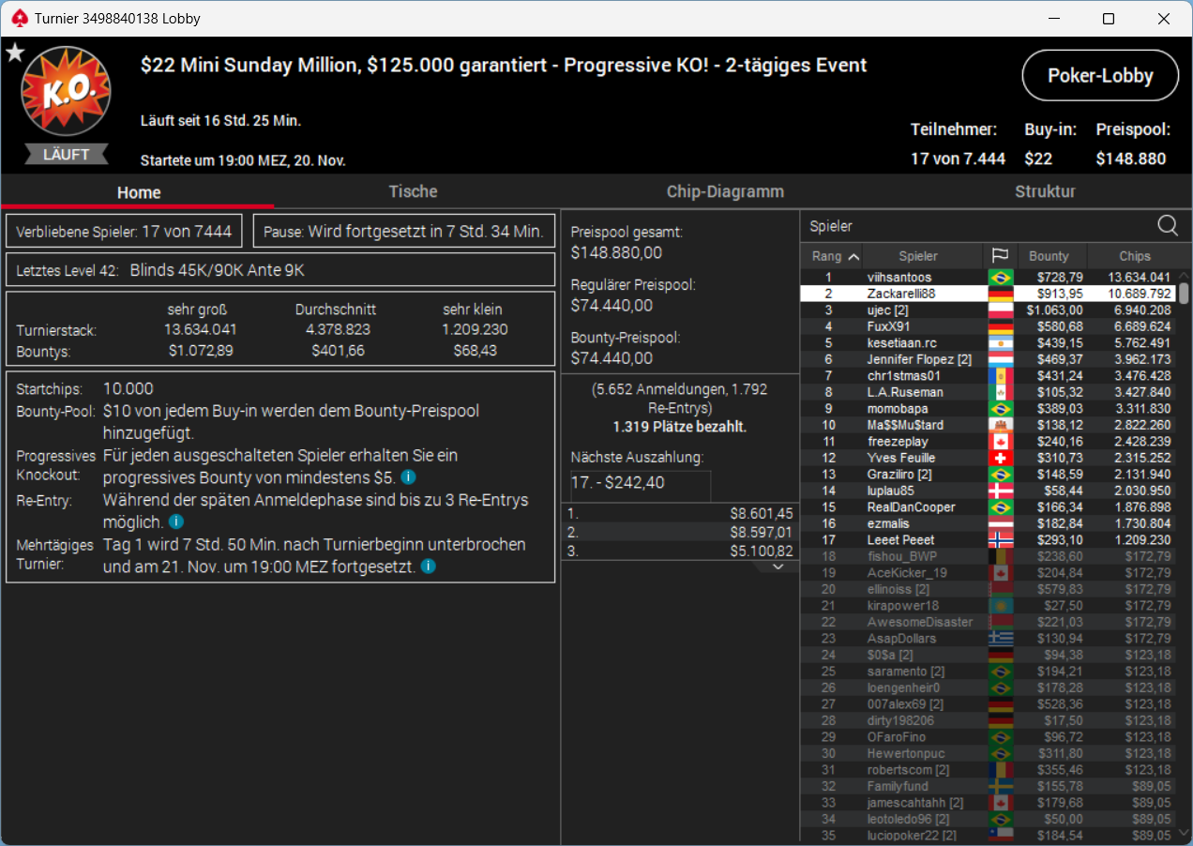Sort players by the flag column header

pos(1000,256)
